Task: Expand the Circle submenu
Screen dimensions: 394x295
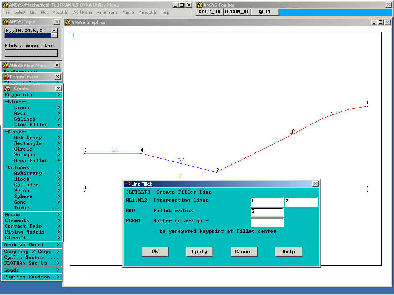Action: click(32, 149)
